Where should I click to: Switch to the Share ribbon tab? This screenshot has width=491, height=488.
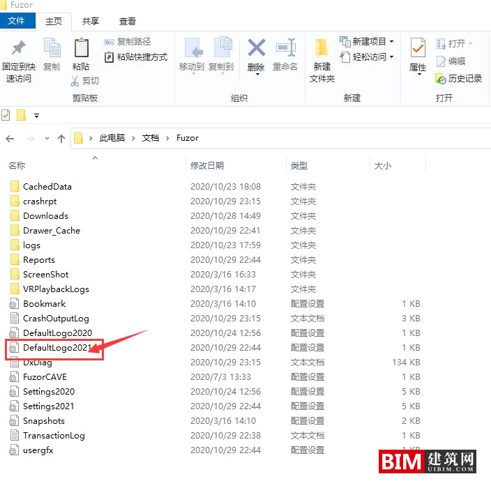tap(90, 22)
